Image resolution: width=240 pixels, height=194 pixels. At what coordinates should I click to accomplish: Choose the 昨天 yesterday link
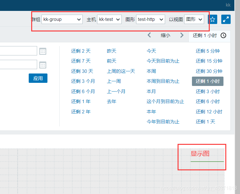click(x=111, y=51)
